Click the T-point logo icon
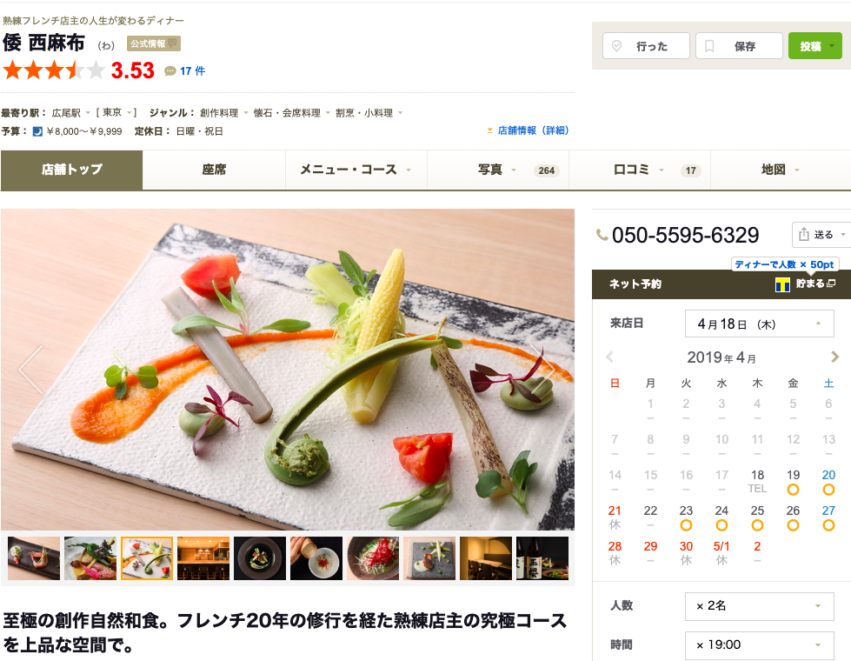This screenshot has width=851, height=661. pos(782,284)
